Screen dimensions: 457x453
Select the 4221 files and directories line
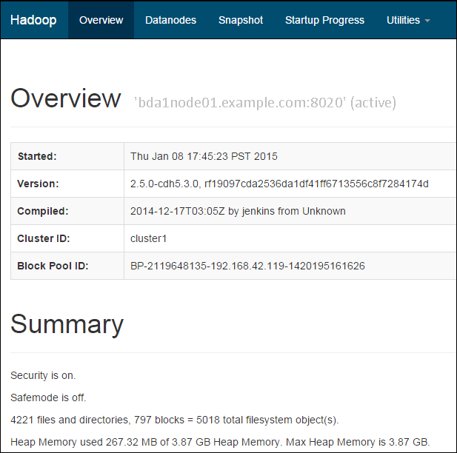click(x=175, y=420)
